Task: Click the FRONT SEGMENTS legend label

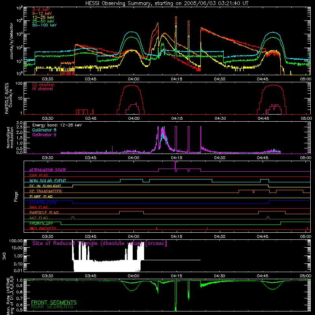Action: (x=54, y=302)
